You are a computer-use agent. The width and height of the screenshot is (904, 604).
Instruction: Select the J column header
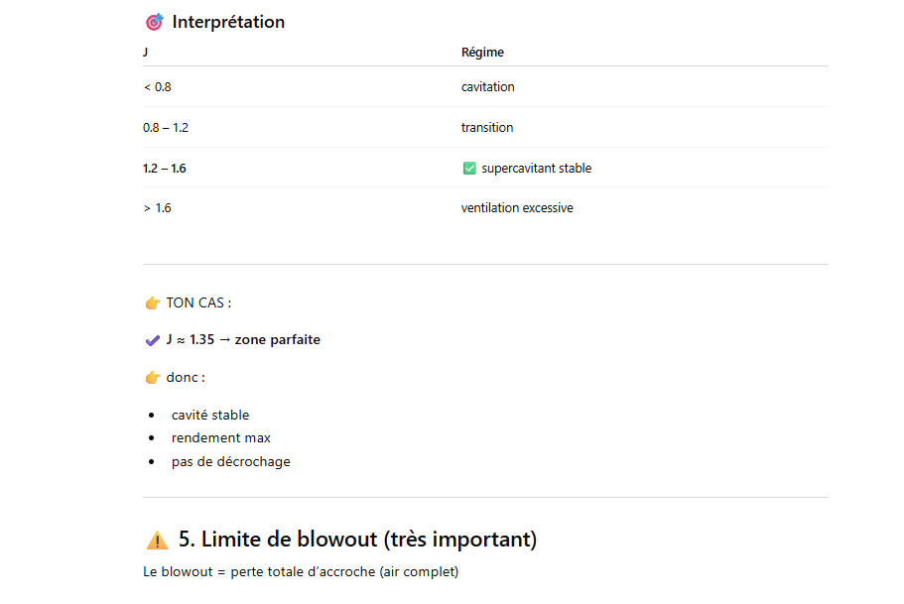pos(146,53)
